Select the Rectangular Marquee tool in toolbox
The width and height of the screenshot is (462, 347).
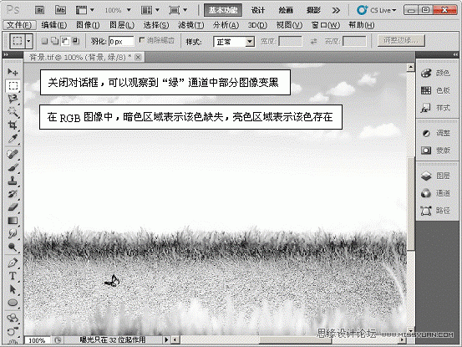tap(13, 85)
